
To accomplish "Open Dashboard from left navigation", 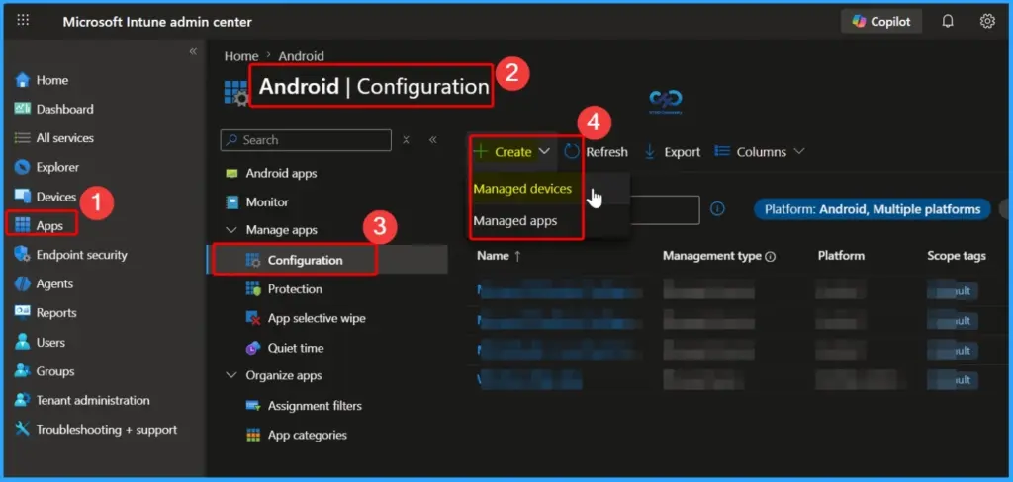I will click(64, 109).
